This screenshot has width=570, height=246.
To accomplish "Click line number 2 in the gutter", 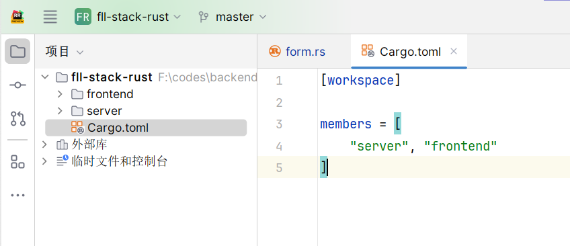I will click(x=279, y=102).
